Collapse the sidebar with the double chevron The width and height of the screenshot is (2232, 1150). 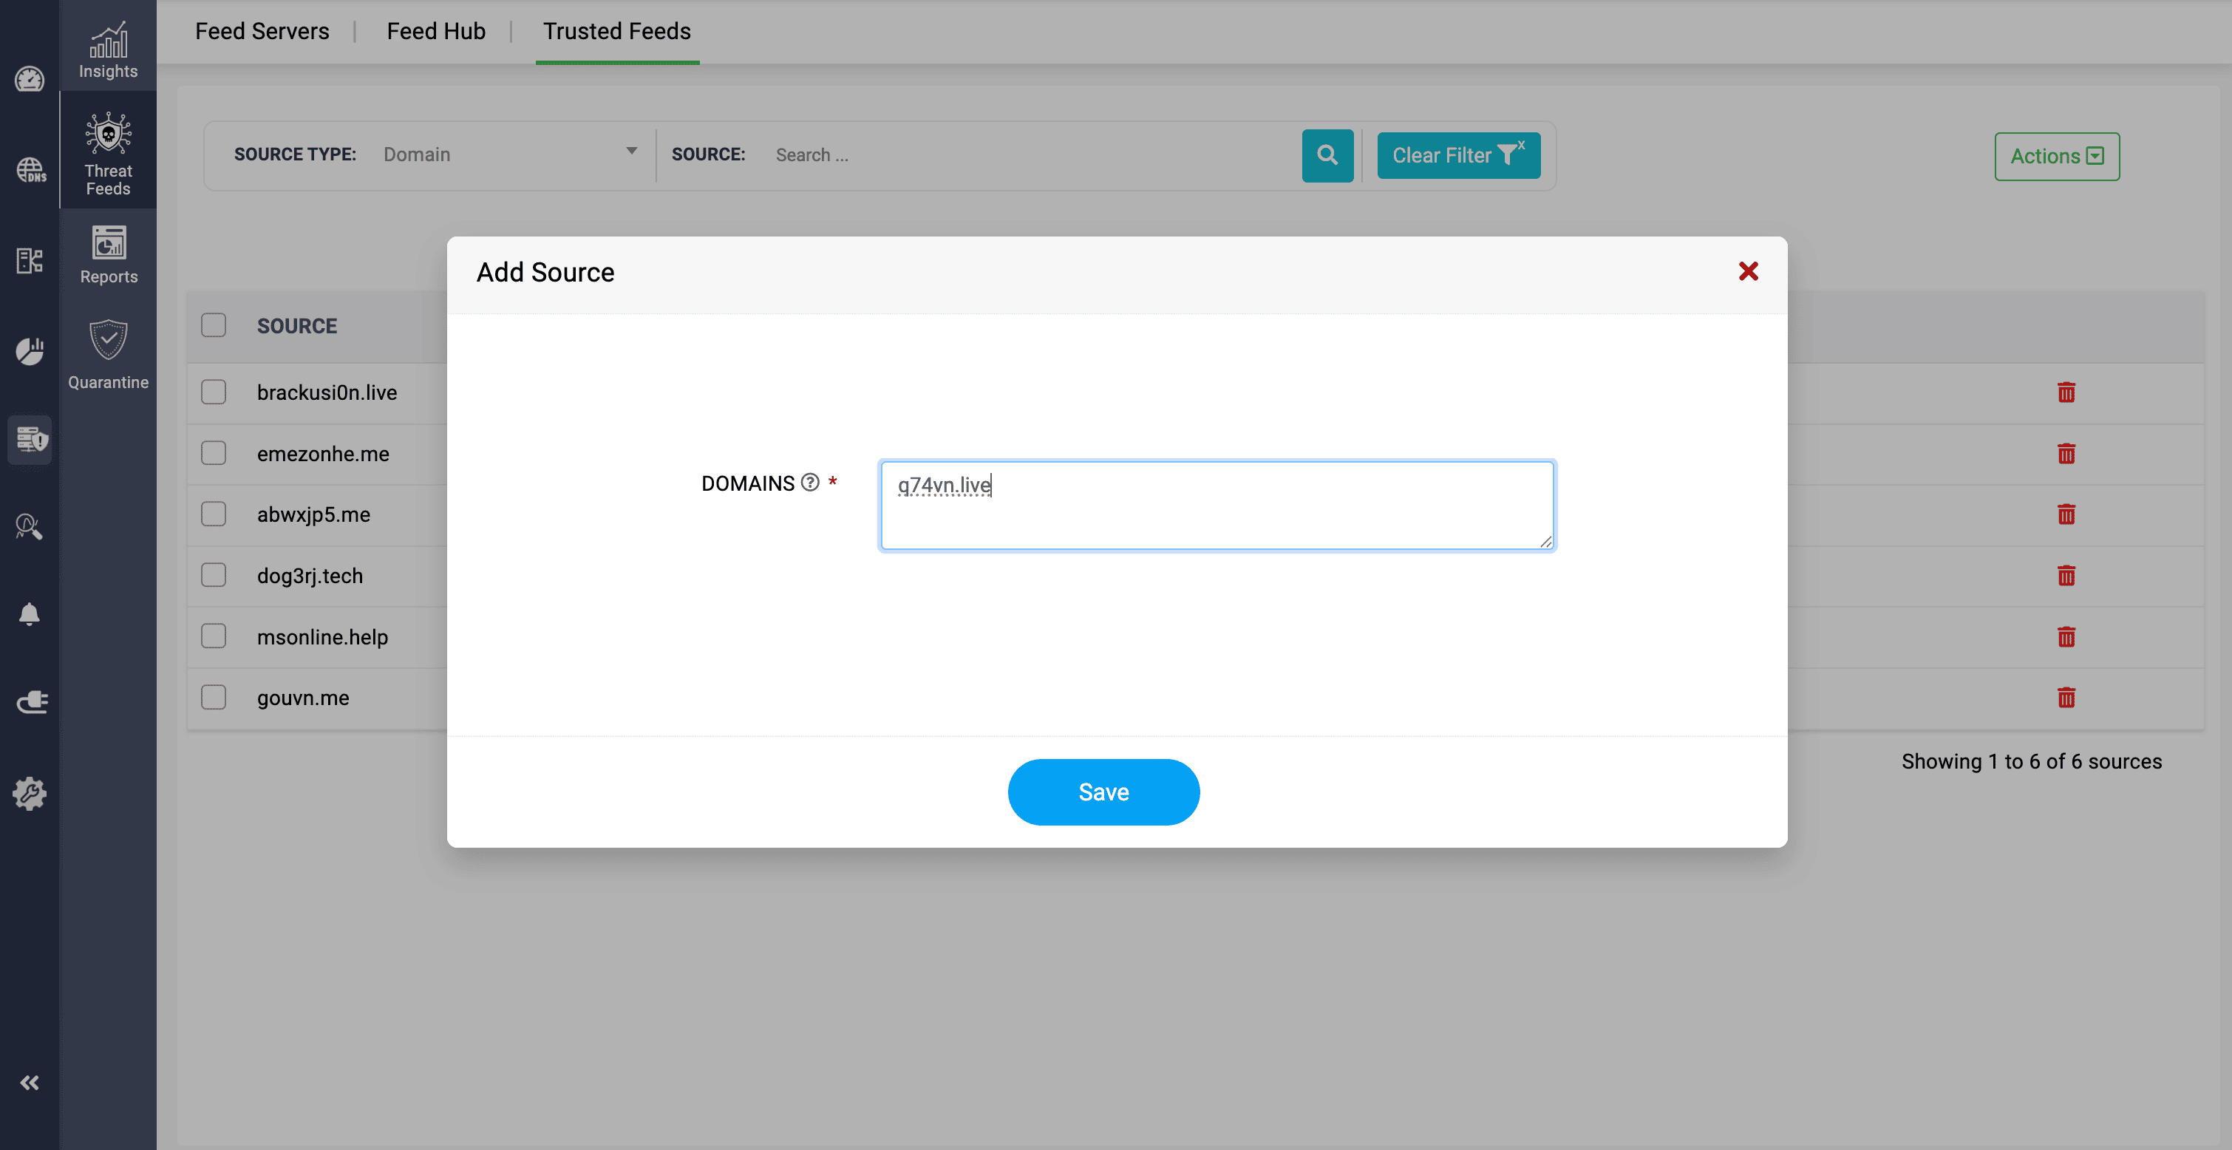coord(30,1083)
